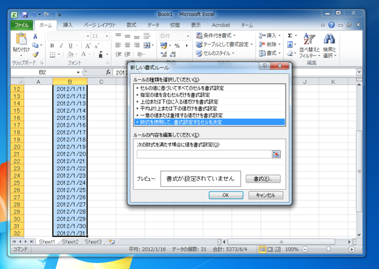Click the zoom in plus button

tap(351, 249)
